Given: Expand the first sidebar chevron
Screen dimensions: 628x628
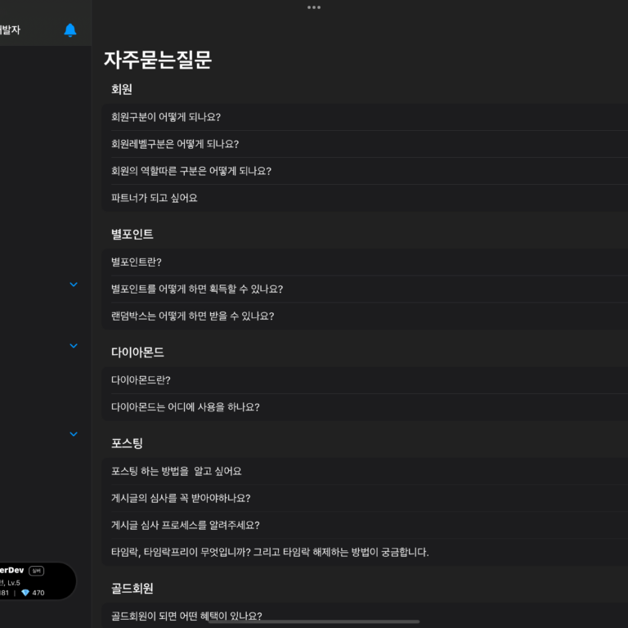Looking at the screenshot, I should (x=74, y=285).
